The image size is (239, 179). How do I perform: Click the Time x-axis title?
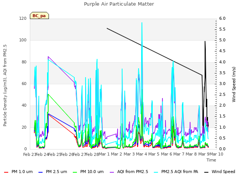[211, 160]
